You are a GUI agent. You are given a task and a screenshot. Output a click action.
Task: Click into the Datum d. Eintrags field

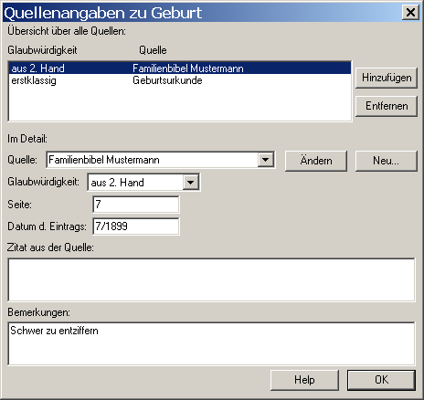tap(136, 226)
